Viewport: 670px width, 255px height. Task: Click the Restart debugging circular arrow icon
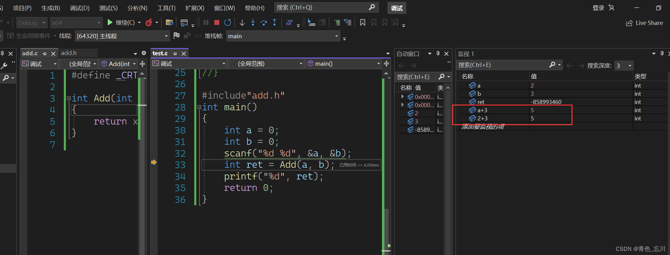(227, 22)
